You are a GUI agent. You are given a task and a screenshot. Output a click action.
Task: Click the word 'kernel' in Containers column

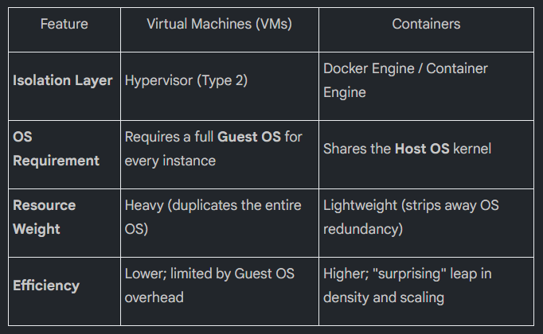pos(472,149)
